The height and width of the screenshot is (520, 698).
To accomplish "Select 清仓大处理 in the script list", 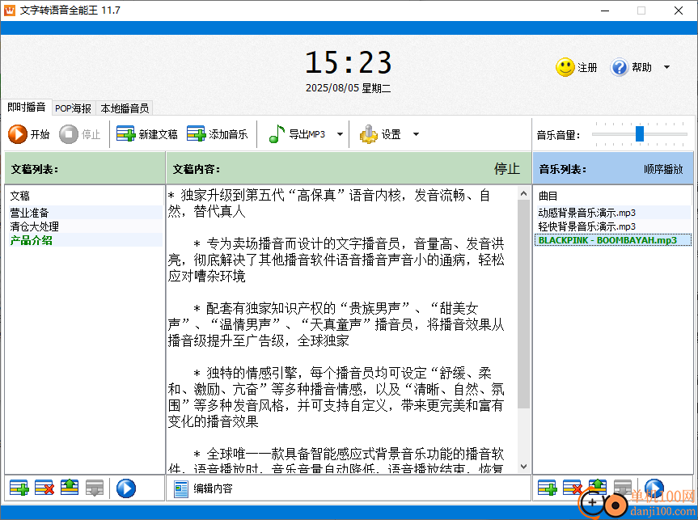I will point(34,226).
